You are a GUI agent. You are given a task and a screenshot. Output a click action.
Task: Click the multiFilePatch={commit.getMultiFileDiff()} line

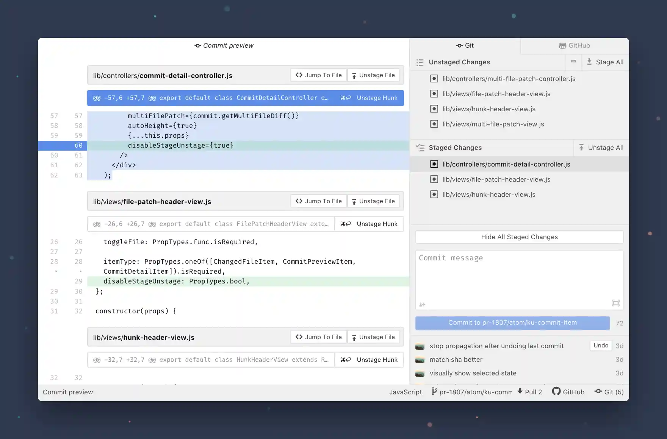click(x=213, y=116)
